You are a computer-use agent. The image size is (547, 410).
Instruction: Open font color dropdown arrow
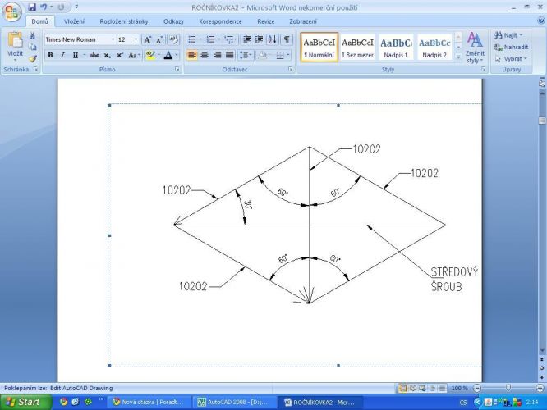click(177, 55)
